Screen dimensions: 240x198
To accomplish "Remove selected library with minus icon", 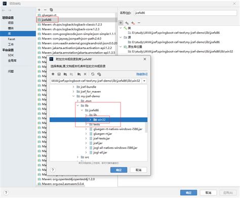I will pos(45,10).
